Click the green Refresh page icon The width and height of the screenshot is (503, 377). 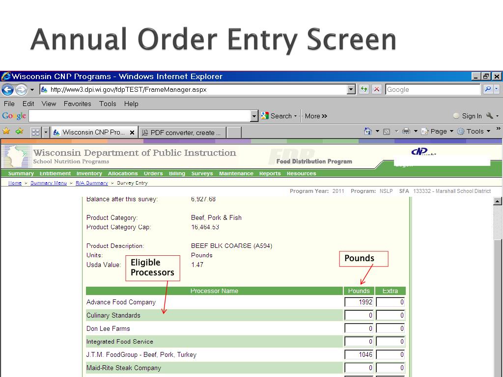point(364,89)
